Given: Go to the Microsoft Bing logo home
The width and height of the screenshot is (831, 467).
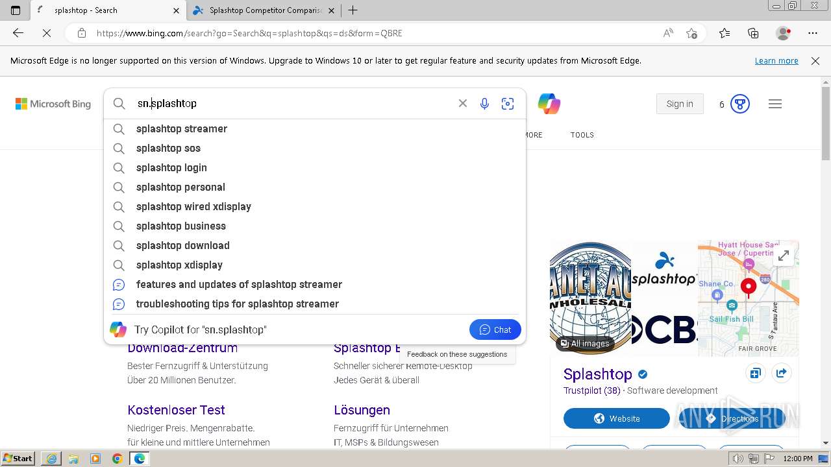Looking at the screenshot, I should [53, 104].
